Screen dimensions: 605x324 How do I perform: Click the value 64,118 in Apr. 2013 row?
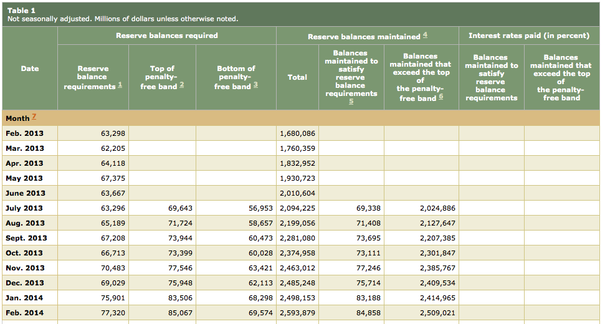[x=113, y=163]
